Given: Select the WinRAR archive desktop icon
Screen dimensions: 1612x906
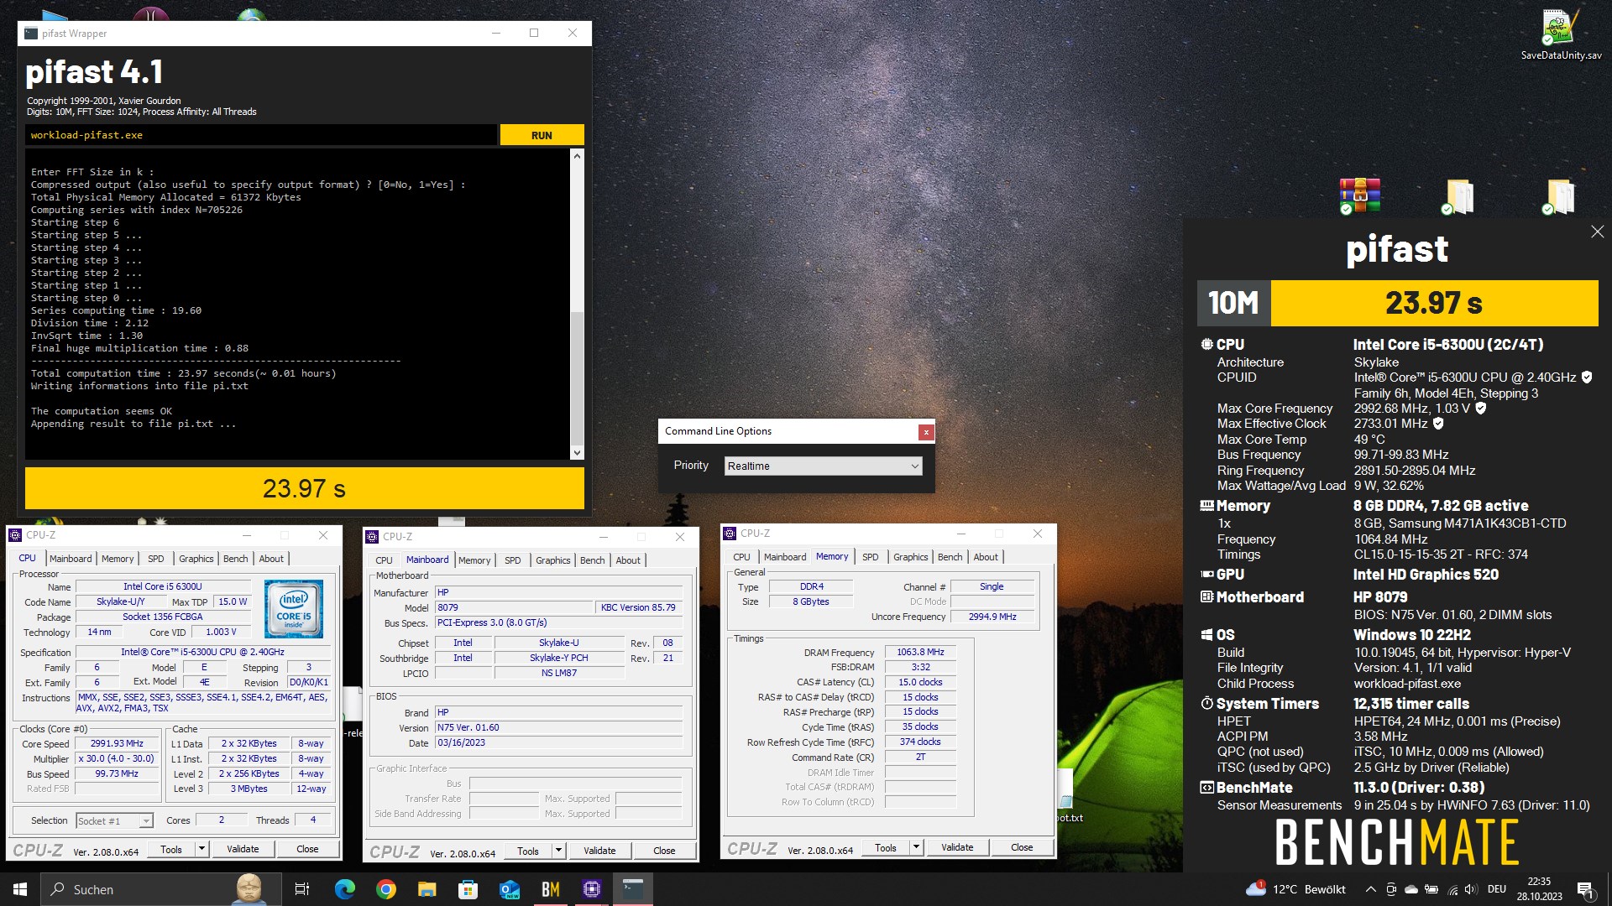Looking at the screenshot, I should click(1360, 196).
